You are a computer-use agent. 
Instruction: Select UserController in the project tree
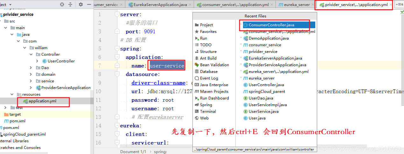tap(61, 61)
